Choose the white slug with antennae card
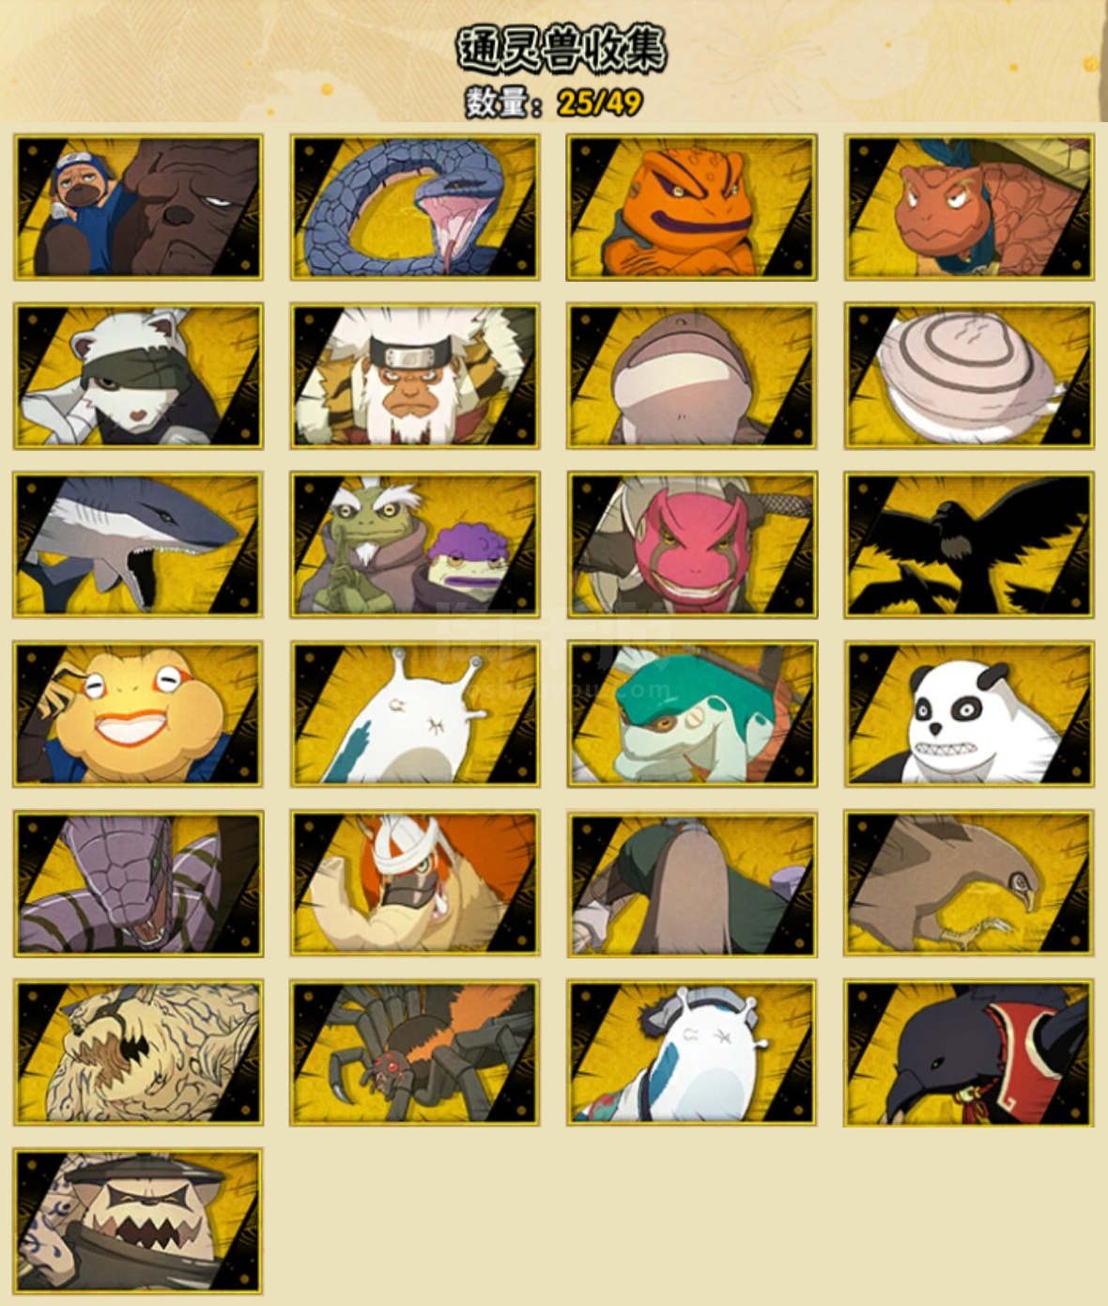Image resolution: width=1108 pixels, height=1306 pixels. click(415, 714)
